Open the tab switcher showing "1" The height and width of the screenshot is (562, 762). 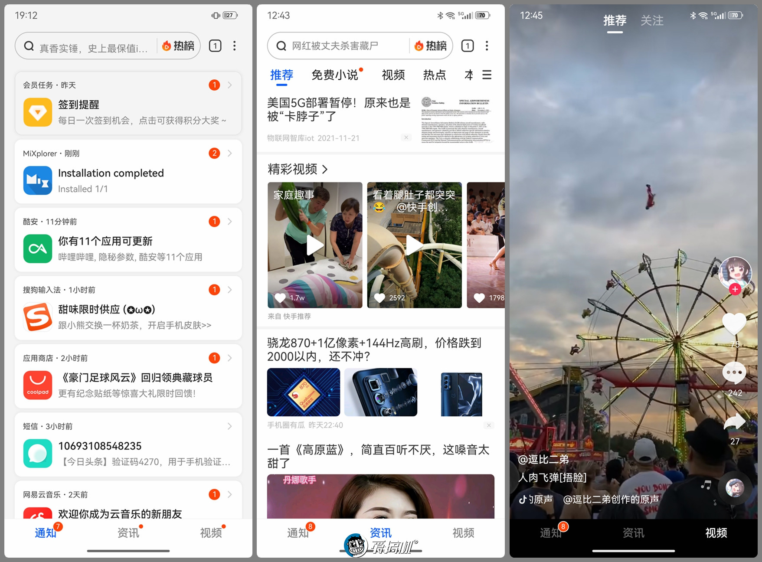coord(467,46)
